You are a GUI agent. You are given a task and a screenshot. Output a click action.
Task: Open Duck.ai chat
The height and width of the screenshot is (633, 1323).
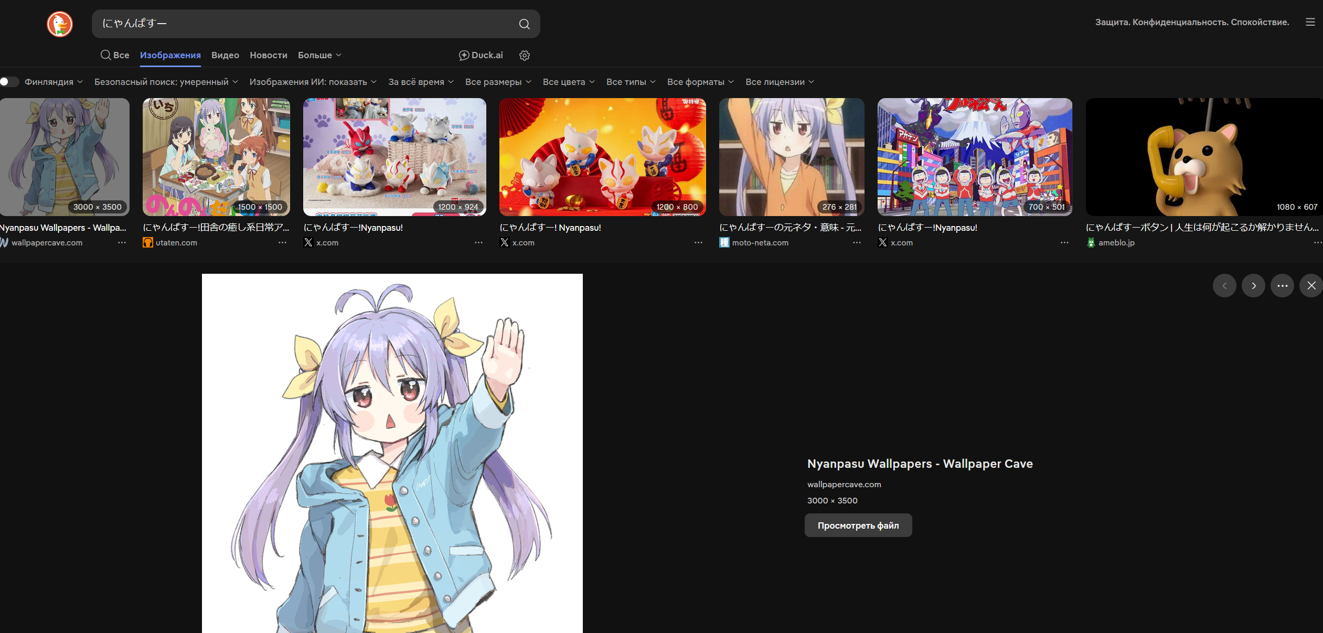click(x=481, y=55)
